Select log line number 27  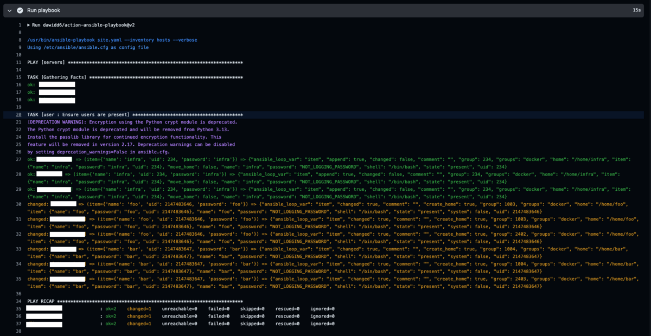point(18,160)
